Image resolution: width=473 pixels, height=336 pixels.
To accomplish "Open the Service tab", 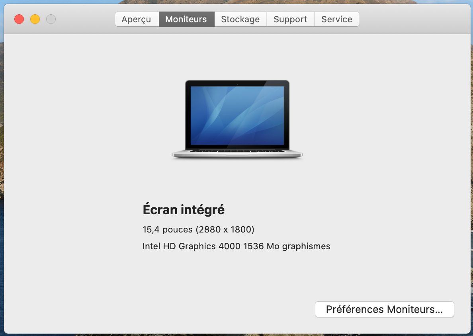I will click(x=337, y=19).
